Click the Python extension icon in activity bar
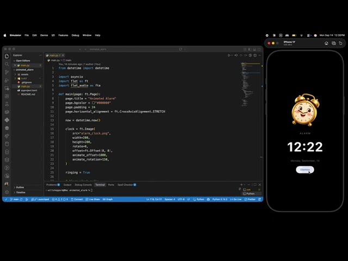Screen dimensions: 348x261 7,120
